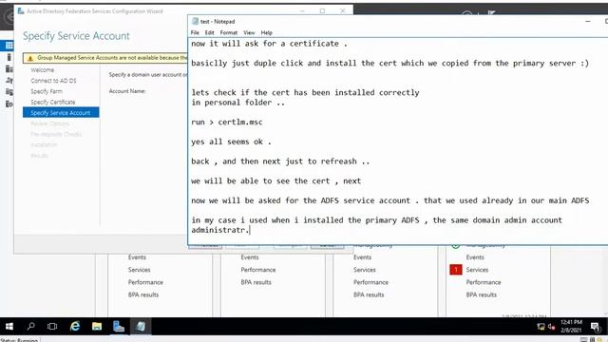Minimize the Notepad window
Viewport: 608px width, 342px height.
coord(588,21)
